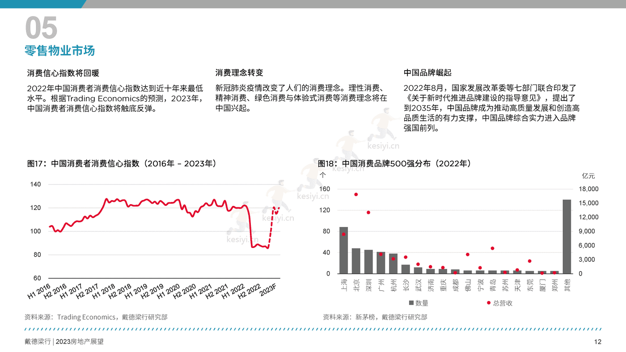The width and height of the screenshot is (626, 352).
Task: Click the 60 label on 图17's axis
Action: tap(37, 278)
